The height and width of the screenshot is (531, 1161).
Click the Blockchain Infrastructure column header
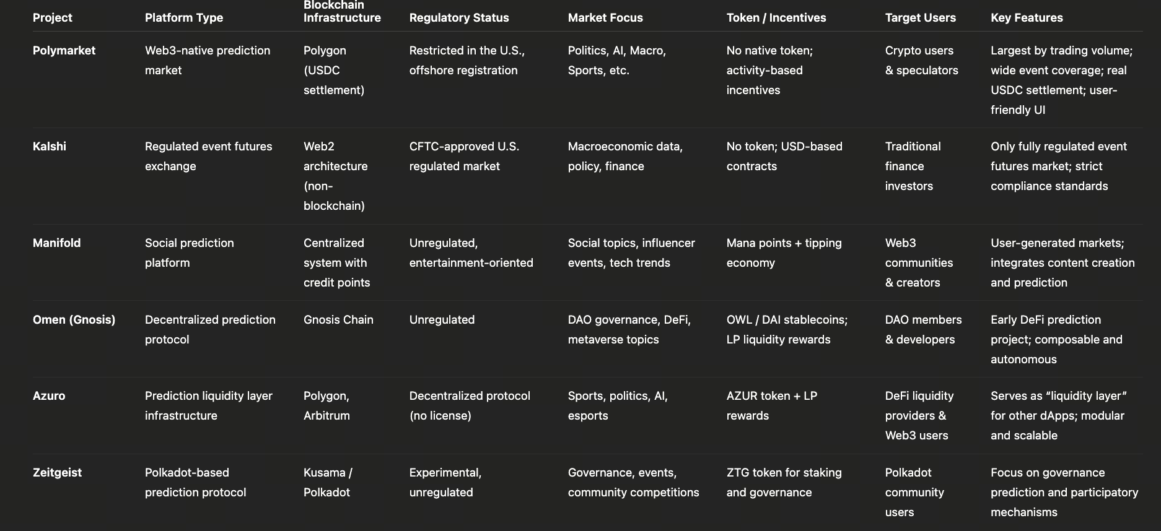(x=342, y=11)
